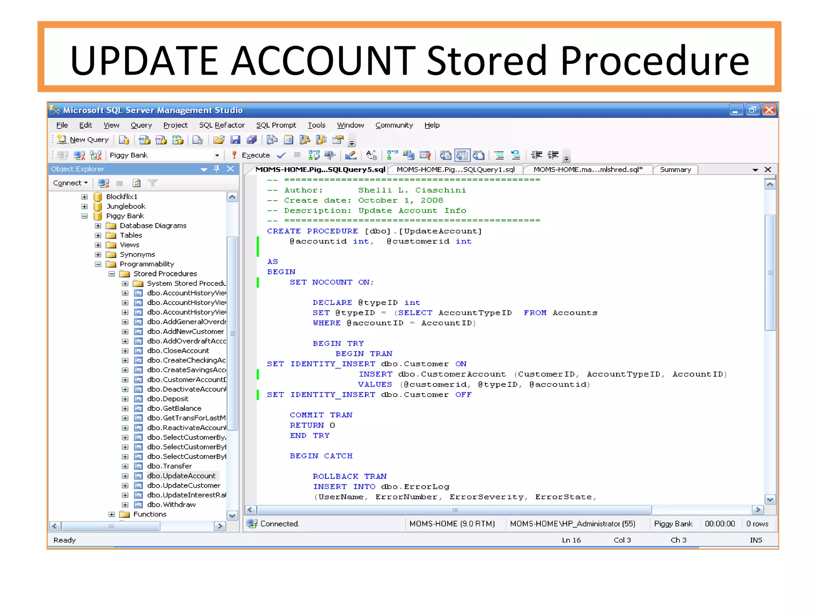Toggle Include Actual Execution Plan

tap(392, 155)
